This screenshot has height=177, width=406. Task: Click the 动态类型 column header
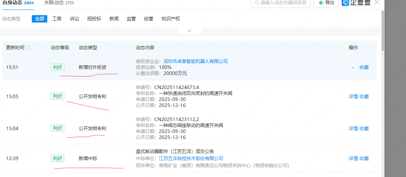coord(88,48)
